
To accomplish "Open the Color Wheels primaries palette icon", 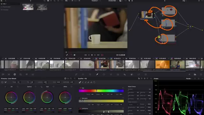I will point(15,74).
